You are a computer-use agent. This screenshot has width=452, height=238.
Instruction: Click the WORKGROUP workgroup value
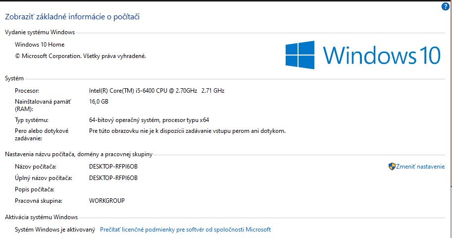(x=107, y=201)
